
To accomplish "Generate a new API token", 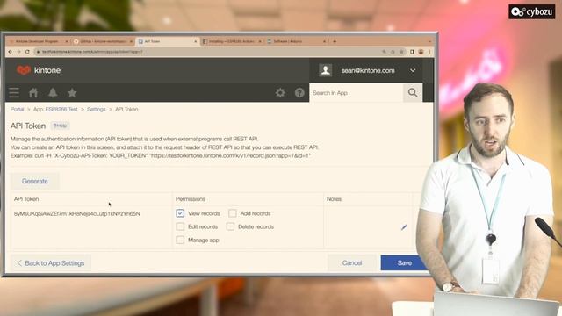I will pyautogui.click(x=35, y=181).
